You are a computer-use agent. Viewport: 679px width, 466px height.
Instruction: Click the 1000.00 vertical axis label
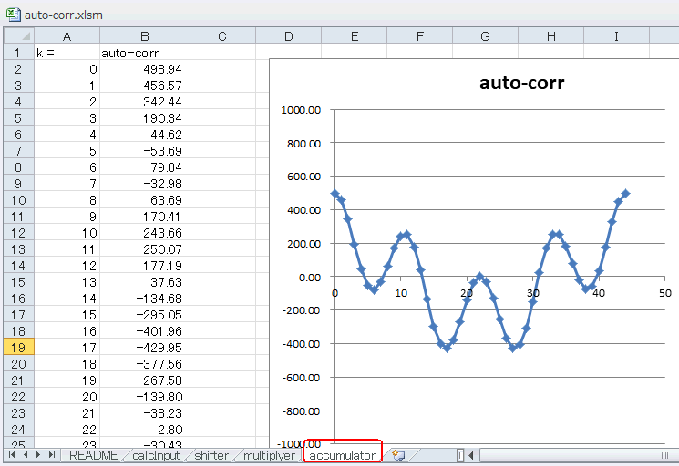click(301, 110)
